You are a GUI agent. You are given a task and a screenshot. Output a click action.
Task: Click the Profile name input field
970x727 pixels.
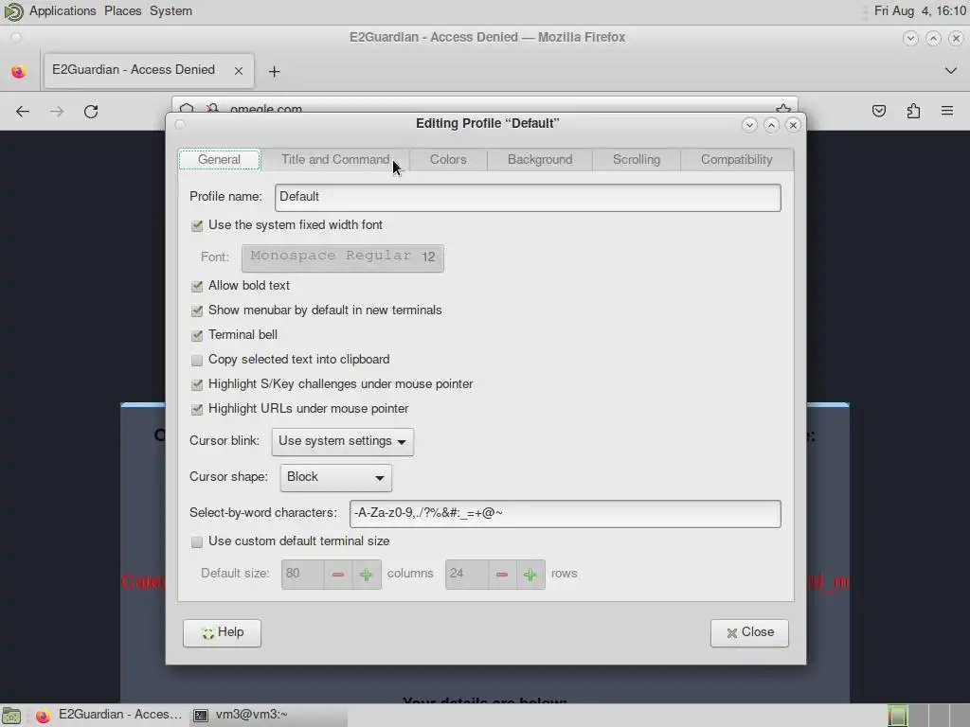click(x=528, y=197)
